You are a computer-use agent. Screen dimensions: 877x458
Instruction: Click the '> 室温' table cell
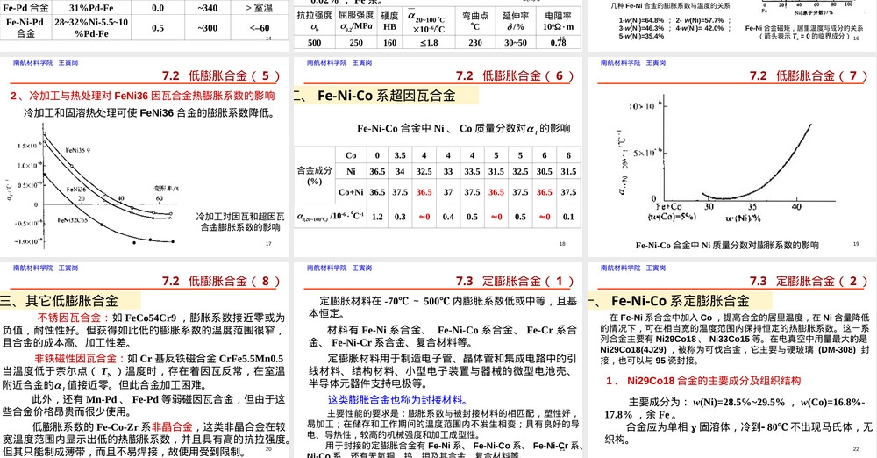point(260,8)
